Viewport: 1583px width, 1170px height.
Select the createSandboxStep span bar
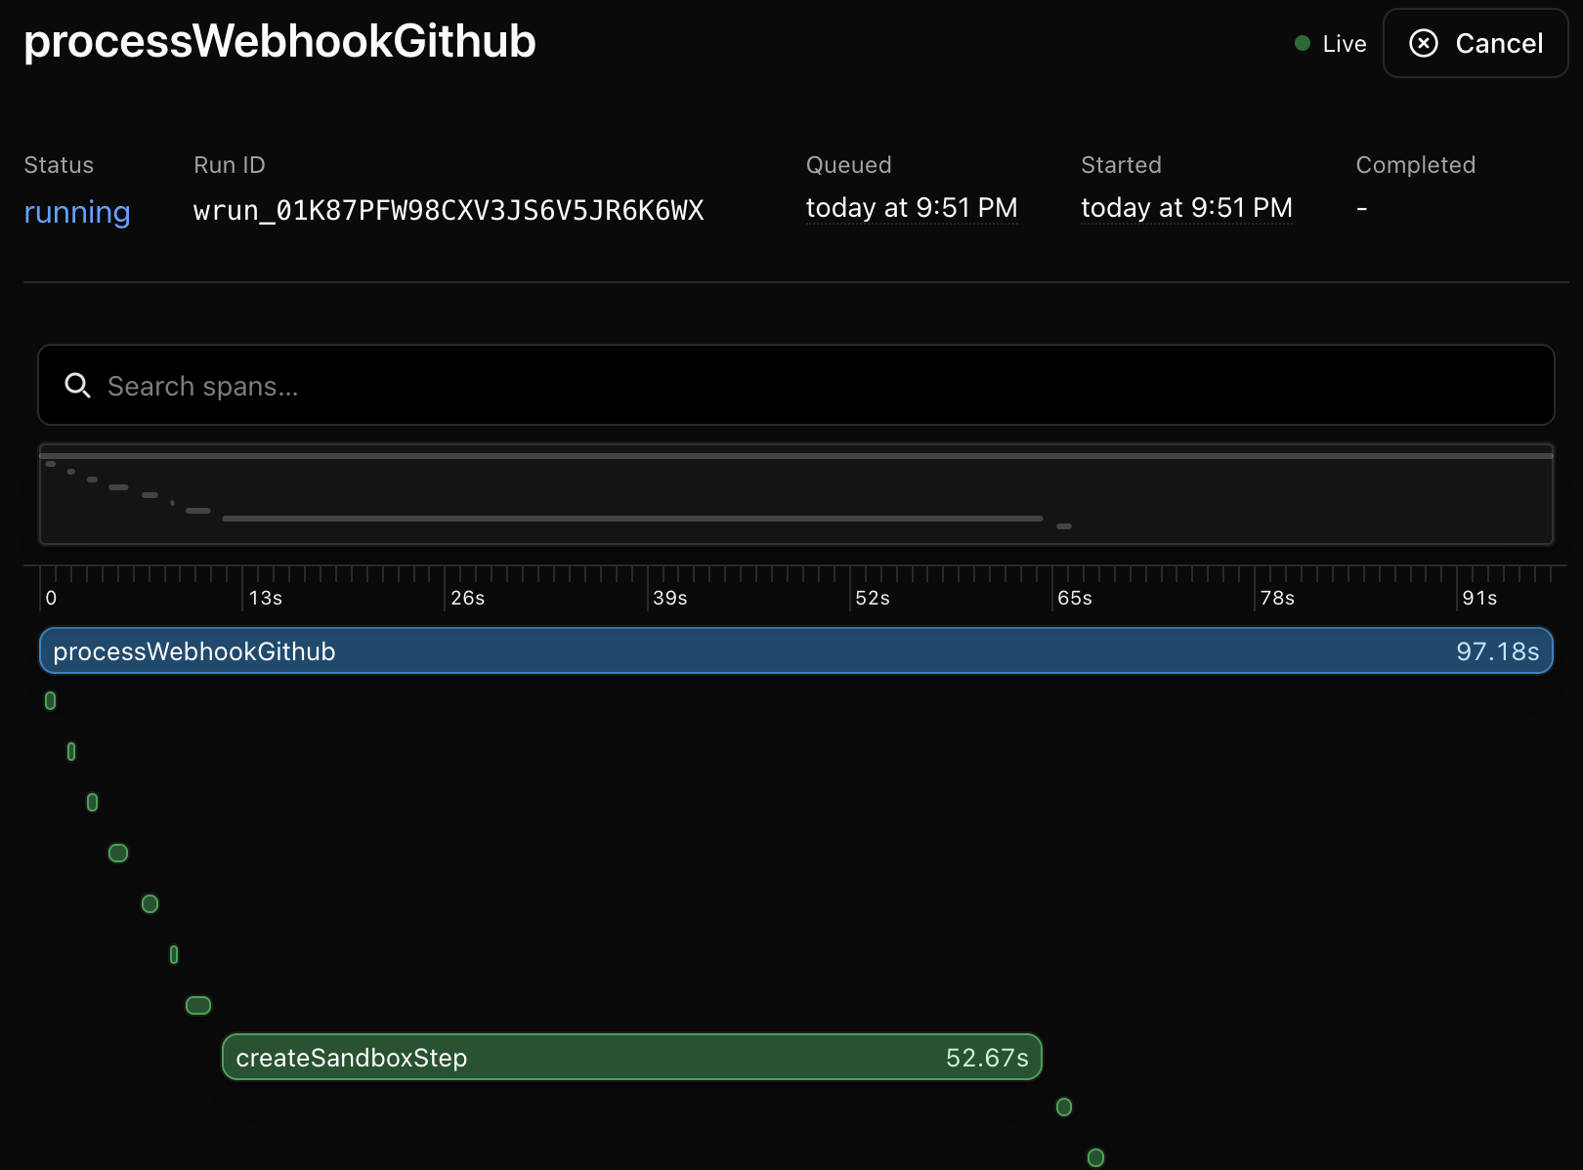[586, 1057]
